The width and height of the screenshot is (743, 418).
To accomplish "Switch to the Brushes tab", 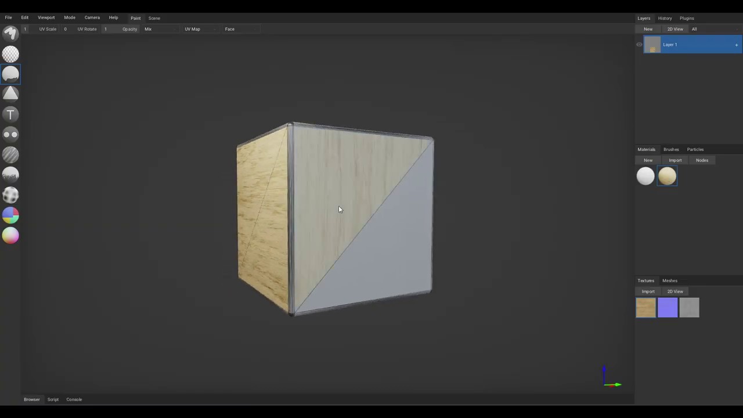I will coord(671,149).
